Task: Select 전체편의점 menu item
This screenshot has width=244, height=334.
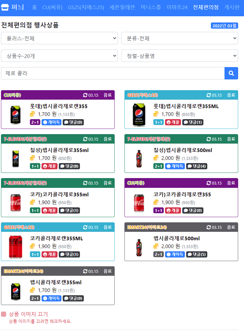Action: point(206,7)
